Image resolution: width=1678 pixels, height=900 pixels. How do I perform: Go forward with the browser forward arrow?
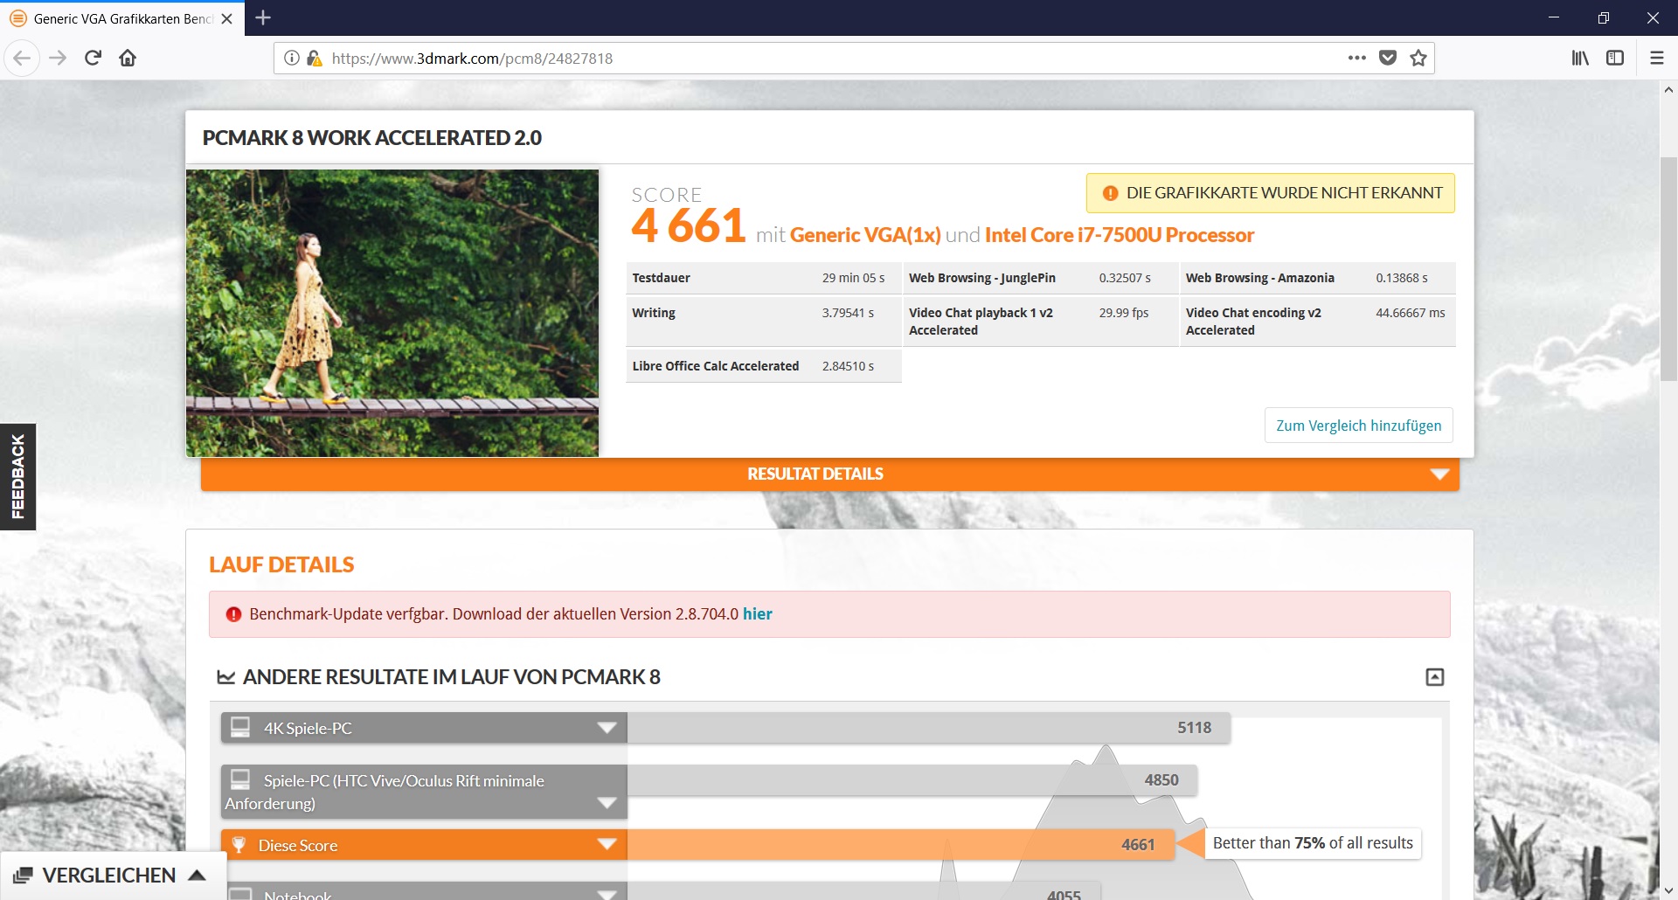58,59
